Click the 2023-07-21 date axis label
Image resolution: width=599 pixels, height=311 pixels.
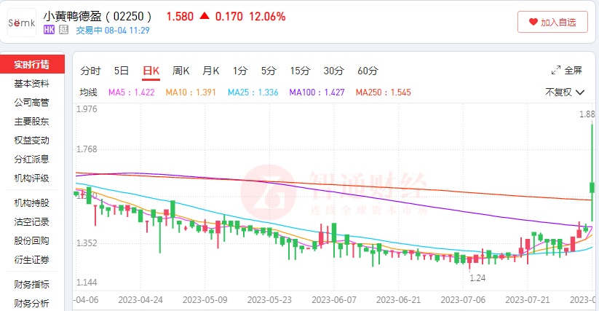(528, 300)
